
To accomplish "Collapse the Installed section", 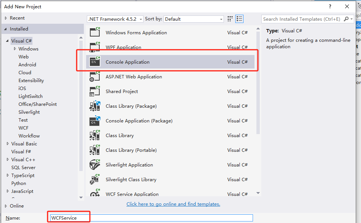I will 6,29.
